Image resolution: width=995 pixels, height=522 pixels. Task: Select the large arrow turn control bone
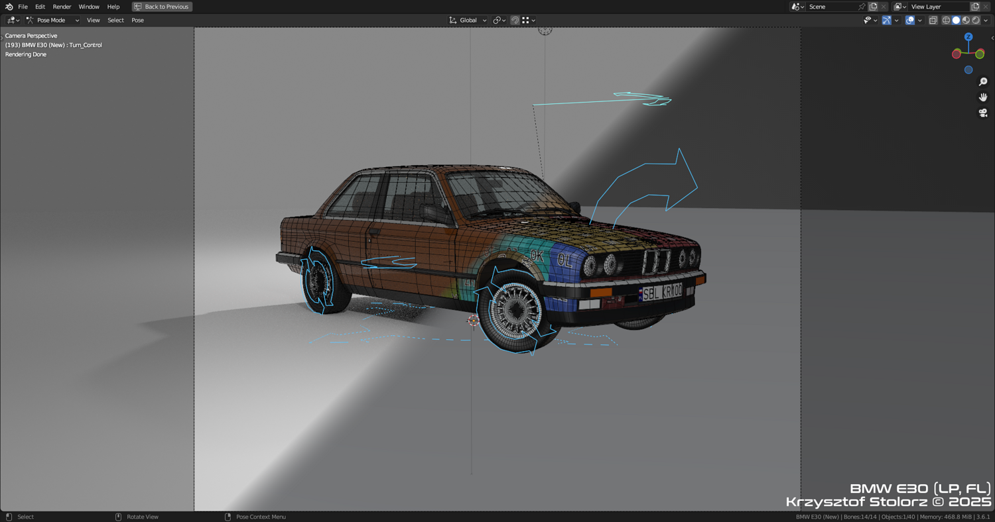pos(643,189)
